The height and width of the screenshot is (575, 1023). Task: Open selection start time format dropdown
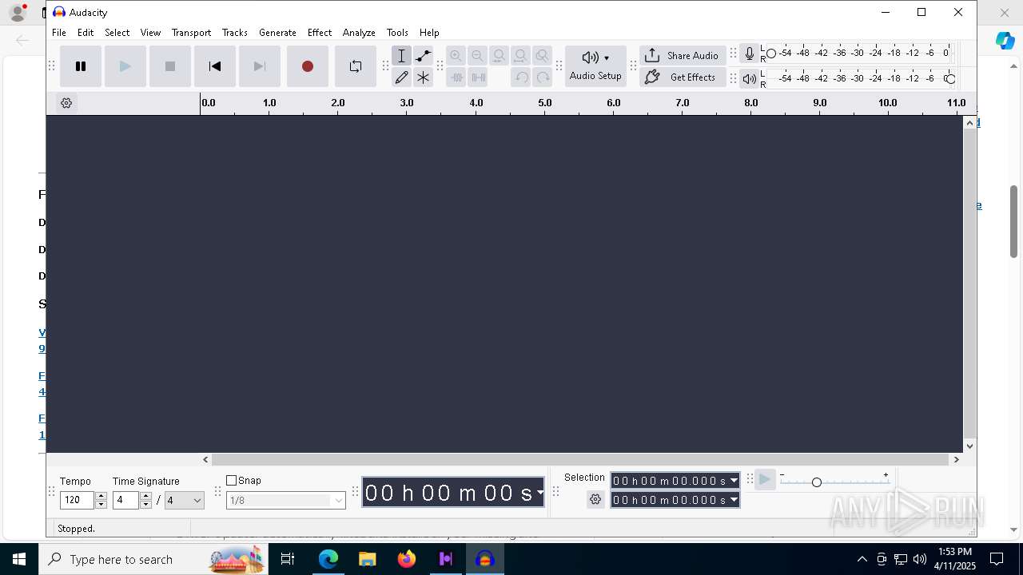click(734, 481)
